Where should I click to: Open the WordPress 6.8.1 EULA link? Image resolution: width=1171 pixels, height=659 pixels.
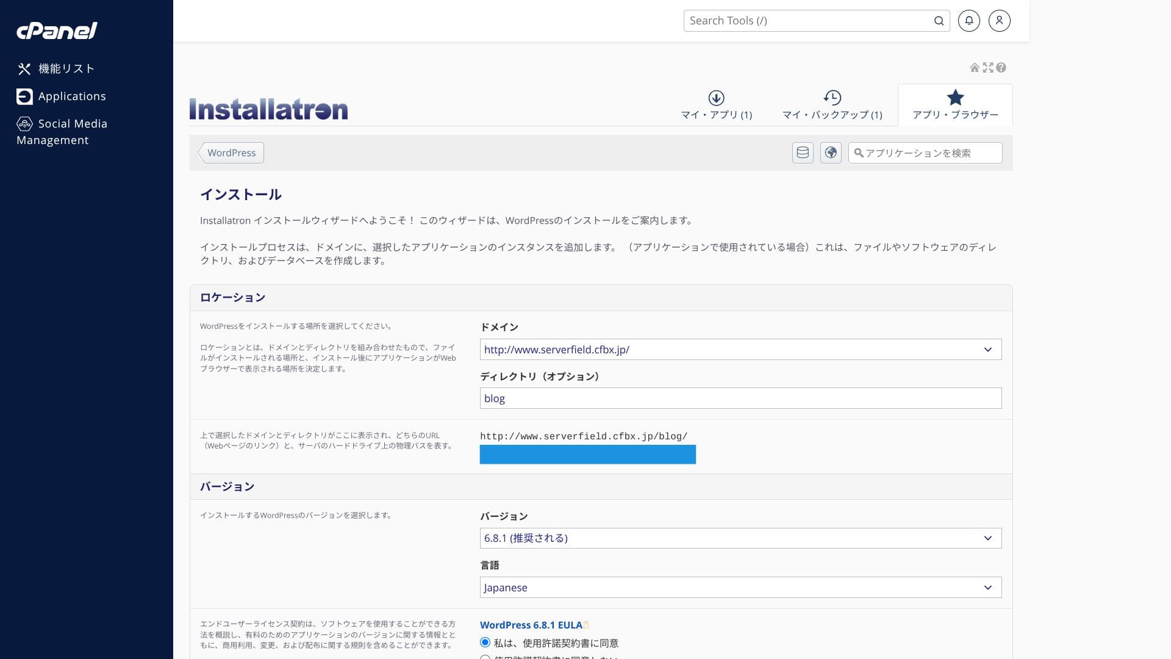(x=531, y=625)
